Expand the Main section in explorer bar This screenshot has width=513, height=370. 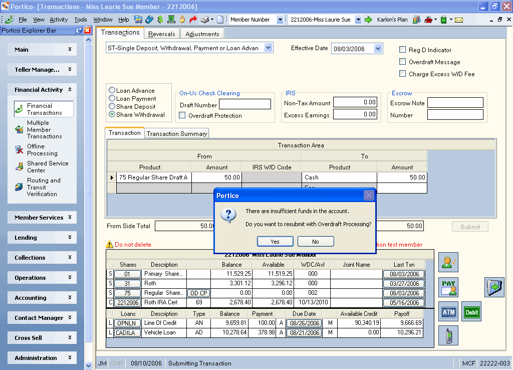pyautogui.click(x=42, y=50)
